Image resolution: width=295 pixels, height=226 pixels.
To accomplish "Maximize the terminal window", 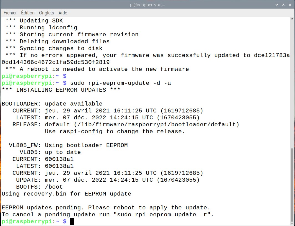I will click(283, 5).
